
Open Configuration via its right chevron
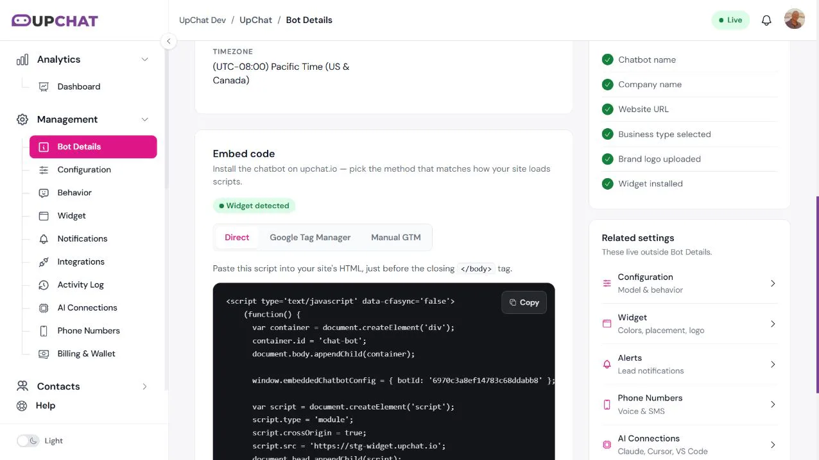773,283
